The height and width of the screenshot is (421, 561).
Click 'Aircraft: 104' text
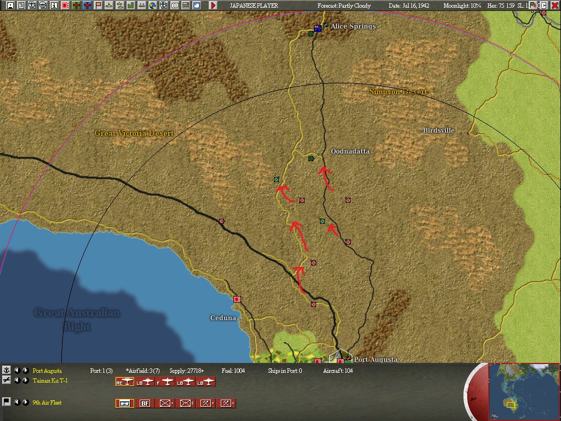(x=337, y=371)
